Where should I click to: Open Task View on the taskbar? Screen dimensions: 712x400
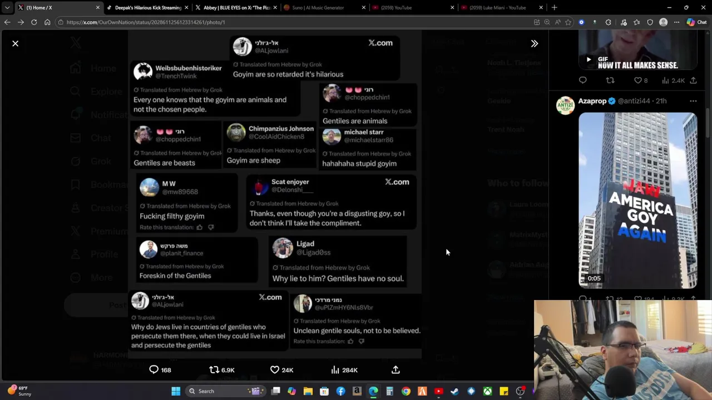(275, 391)
